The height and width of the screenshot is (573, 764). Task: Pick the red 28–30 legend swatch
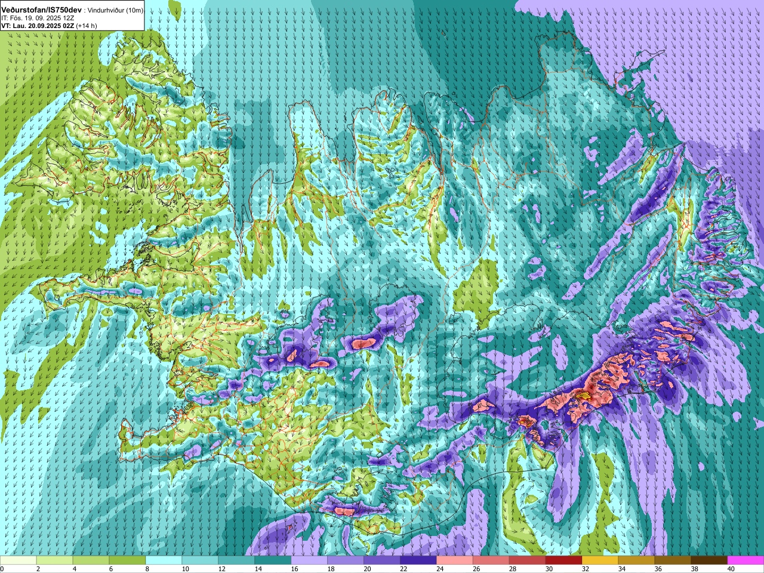[528, 560]
